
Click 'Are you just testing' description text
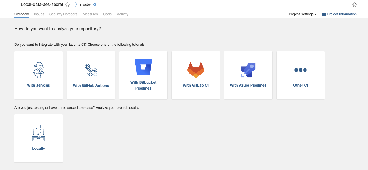(76, 108)
